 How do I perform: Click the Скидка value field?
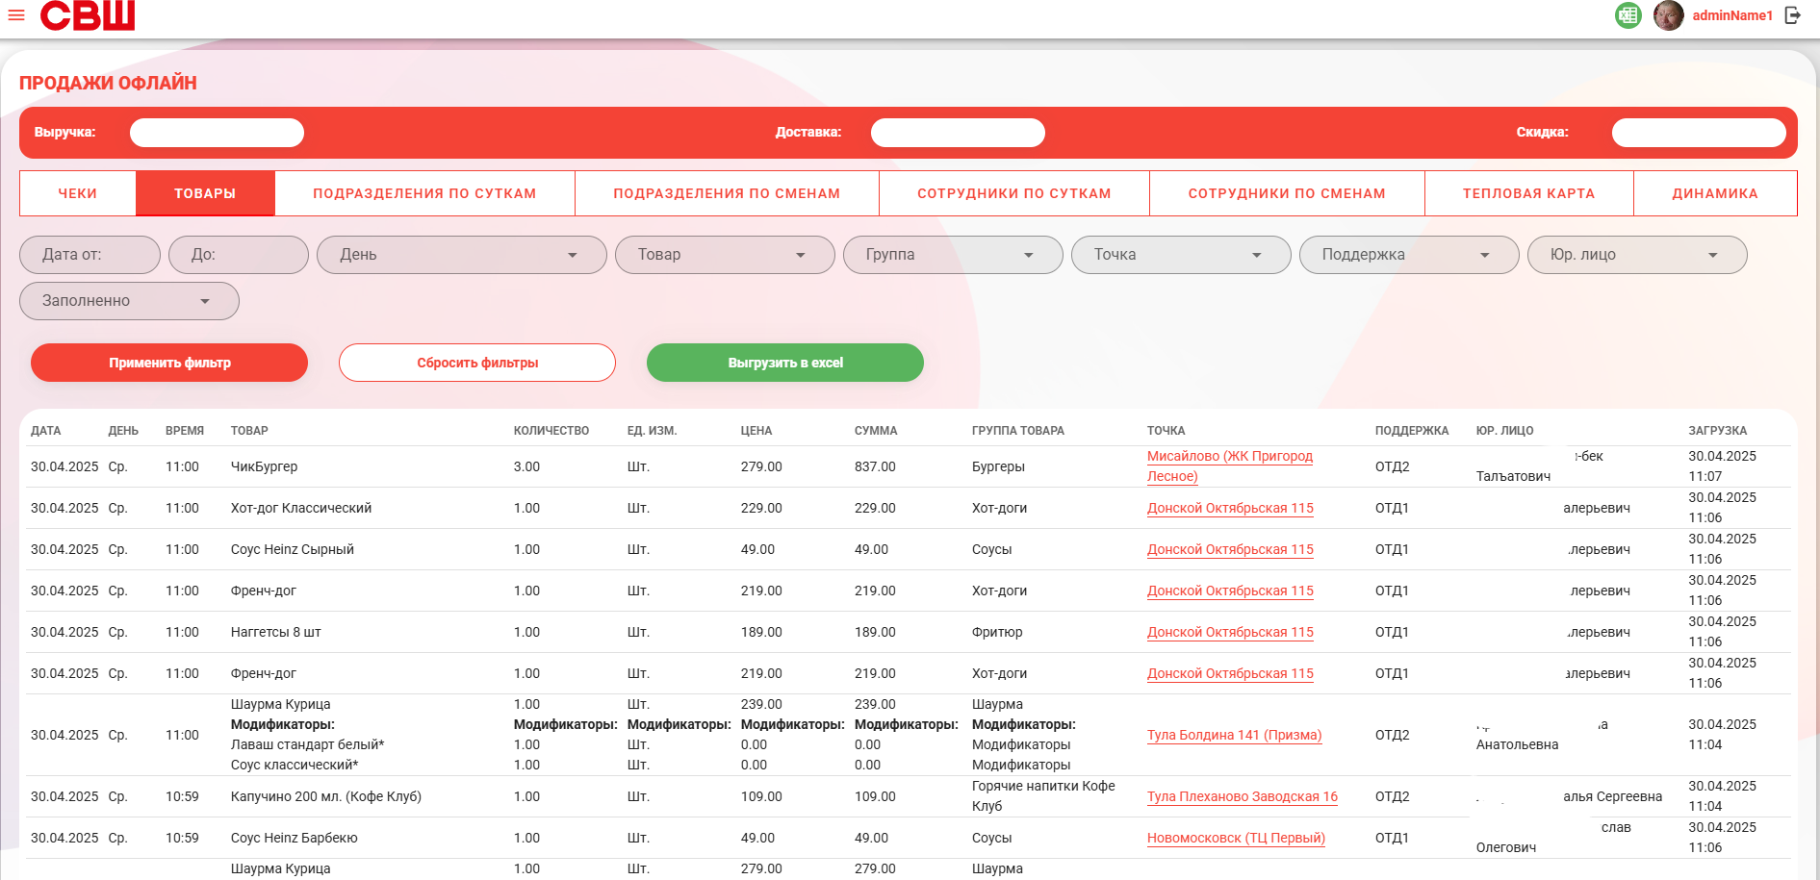pos(1699,133)
